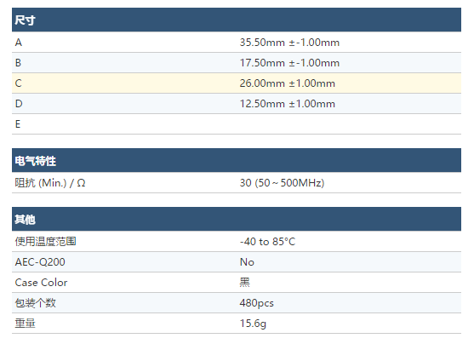The width and height of the screenshot is (474, 344).
Task: Click the 26.00mm value for C
Action: pyautogui.click(x=287, y=83)
